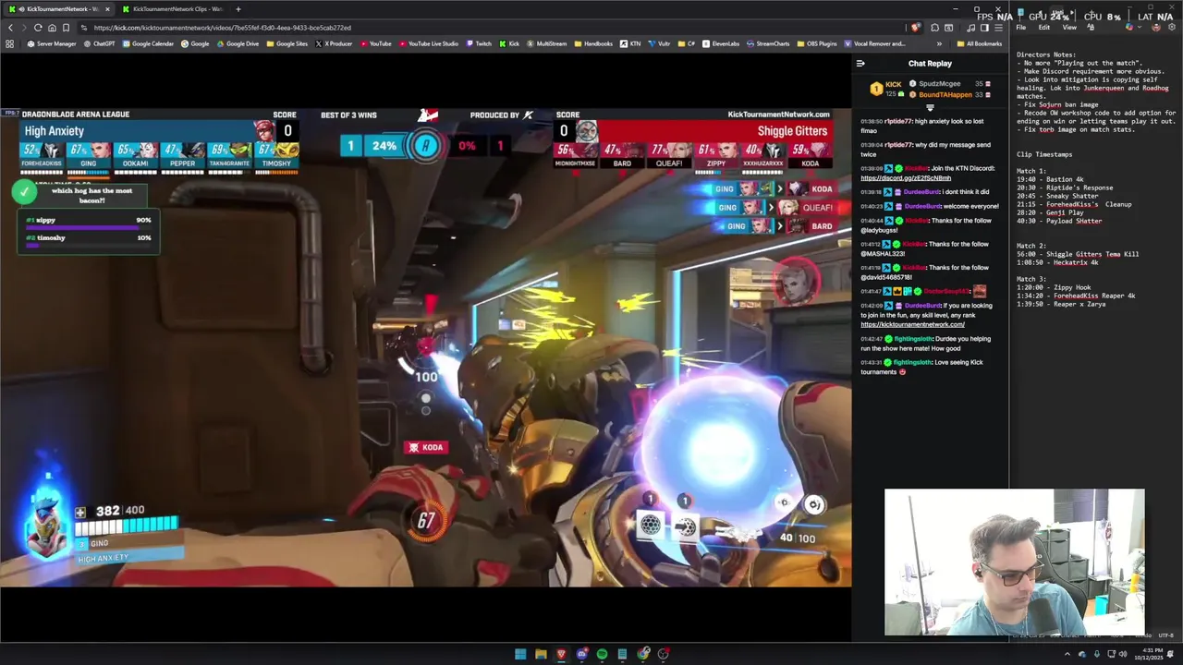Expand the All Bookmarks folder
This screenshot has height=665, width=1183.
[x=980, y=43]
